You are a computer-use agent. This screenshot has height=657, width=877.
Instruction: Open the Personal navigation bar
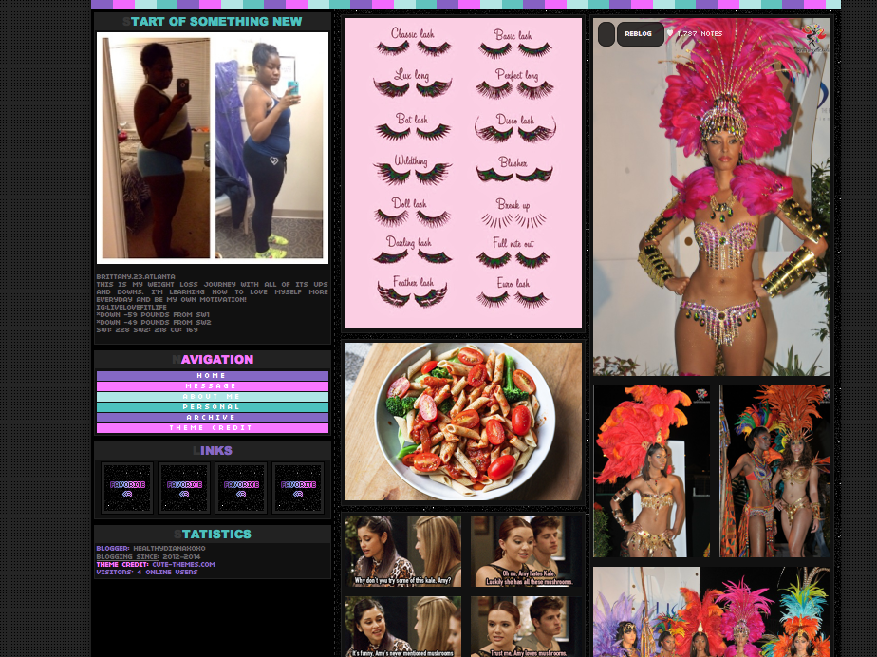coord(213,407)
